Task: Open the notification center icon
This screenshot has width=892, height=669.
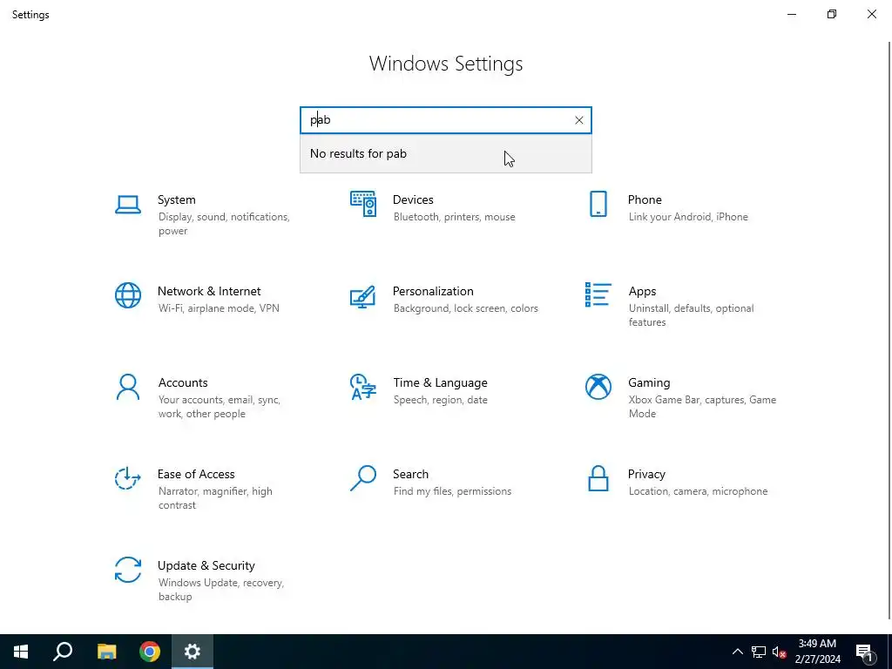Action: click(865, 652)
